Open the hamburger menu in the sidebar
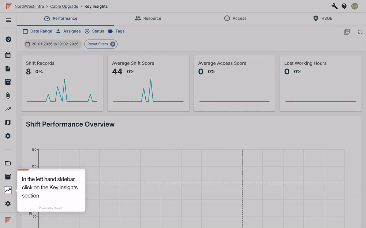The width and height of the screenshot is (366, 228). (x=8, y=20)
